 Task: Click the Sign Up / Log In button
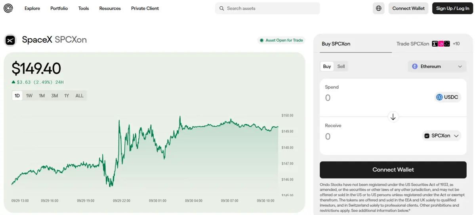coord(452,8)
